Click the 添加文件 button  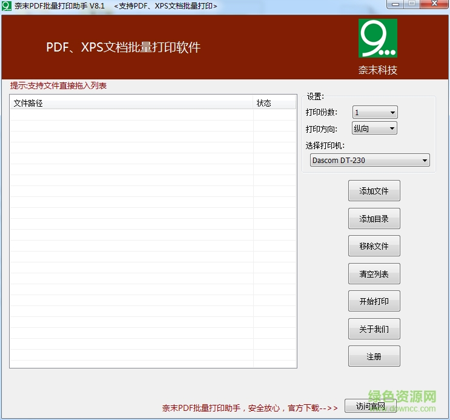[374, 191]
